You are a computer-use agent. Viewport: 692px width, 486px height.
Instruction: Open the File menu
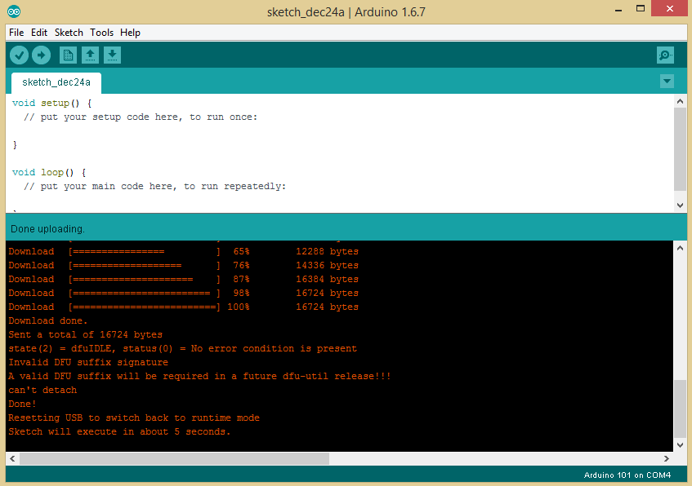[16, 33]
